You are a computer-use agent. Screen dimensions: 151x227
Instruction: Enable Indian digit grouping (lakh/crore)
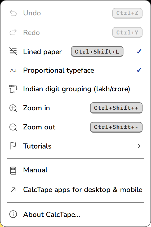tap(75, 89)
